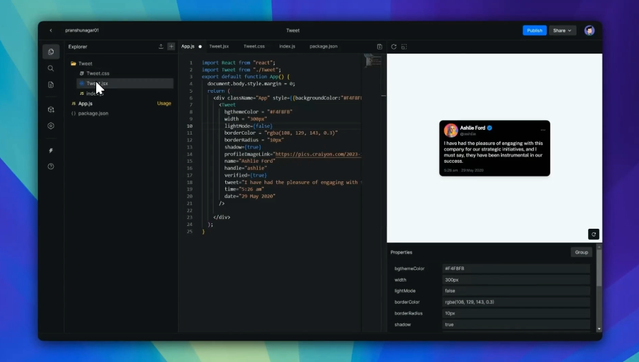Screen dimensions: 639x362
Task: Select Tweet.jsx in the file tree
Action: point(124,84)
